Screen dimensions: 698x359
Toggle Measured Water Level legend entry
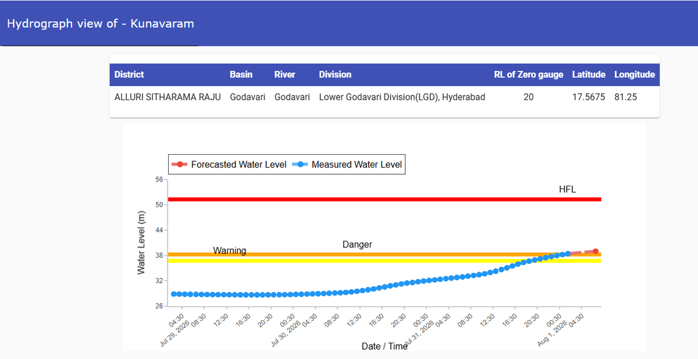click(x=347, y=165)
